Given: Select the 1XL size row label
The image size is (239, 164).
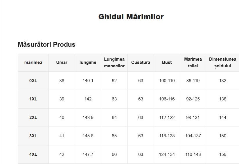Looking at the screenshot, I should tap(33, 99).
